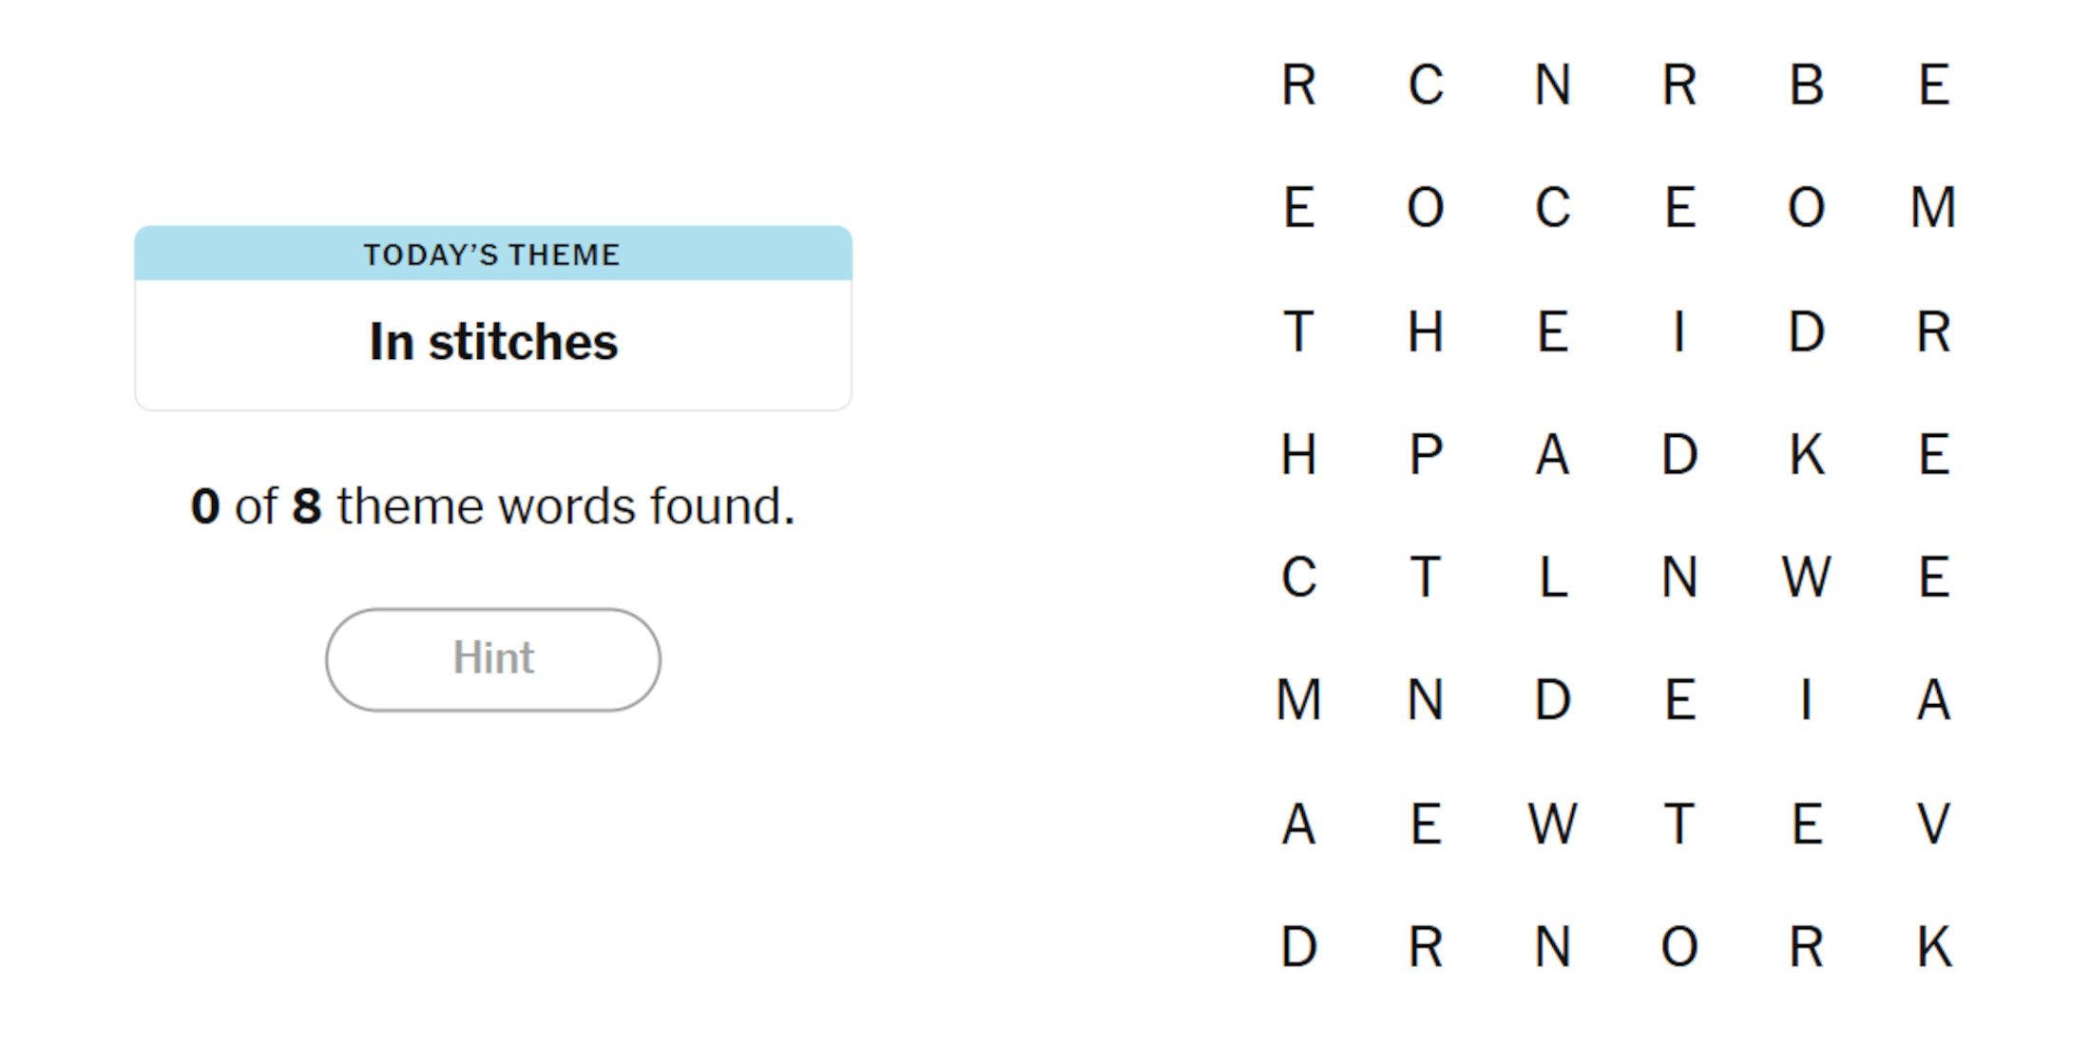The width and height of the screenshot is (2091, 1045).
Task: Choose the W between E and T
Action: point(1552,823)
